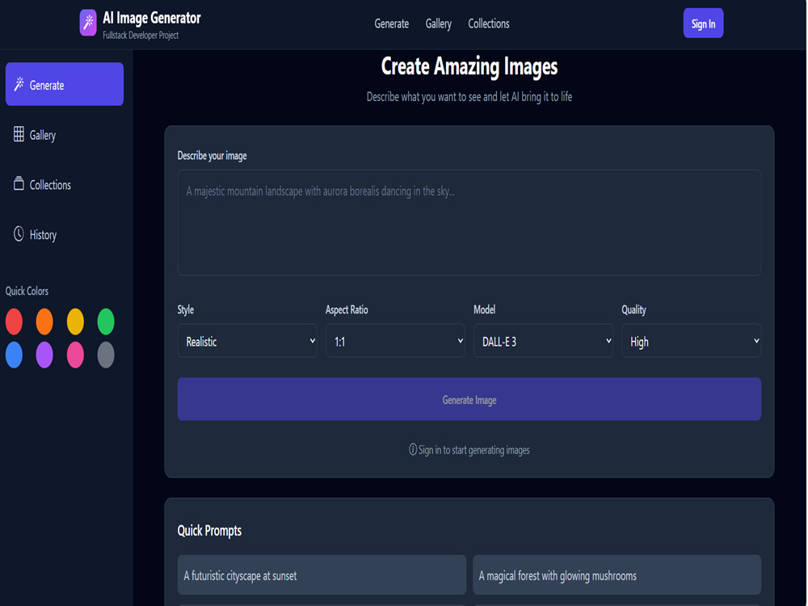Click the 'Create Amazing Images' heading
808x606 pixels.
(x=469, y=66)
